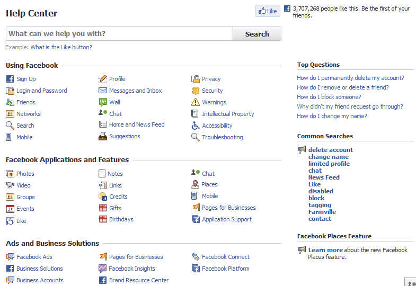Open 'How do I block someone?' question
The height and width of the screenshot is (286, 416).
pyautogui.click(x=329, y=97)
